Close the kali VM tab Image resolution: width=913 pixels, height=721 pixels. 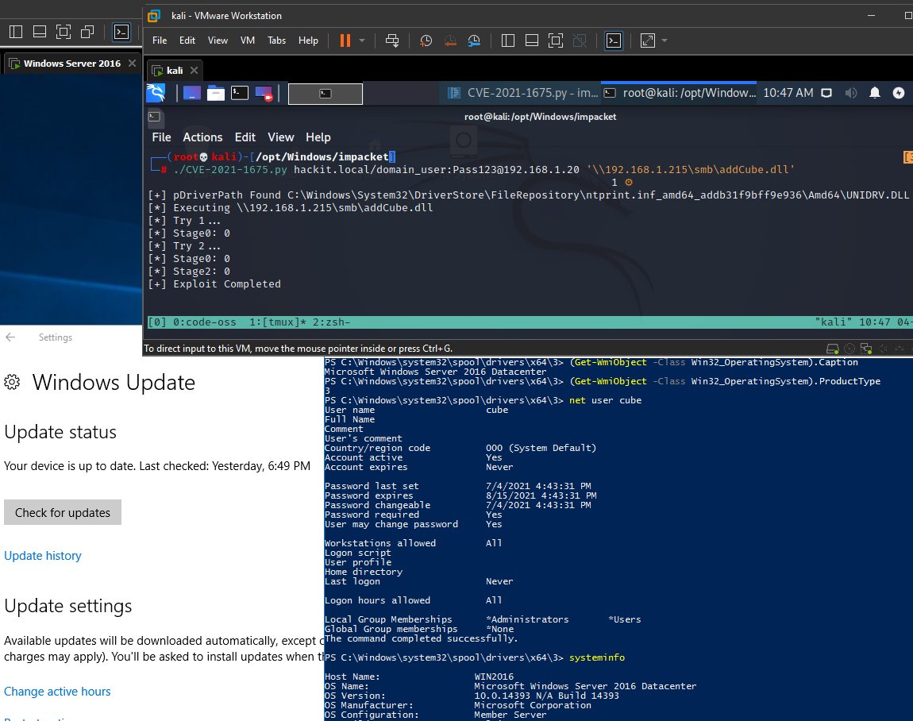194,71
